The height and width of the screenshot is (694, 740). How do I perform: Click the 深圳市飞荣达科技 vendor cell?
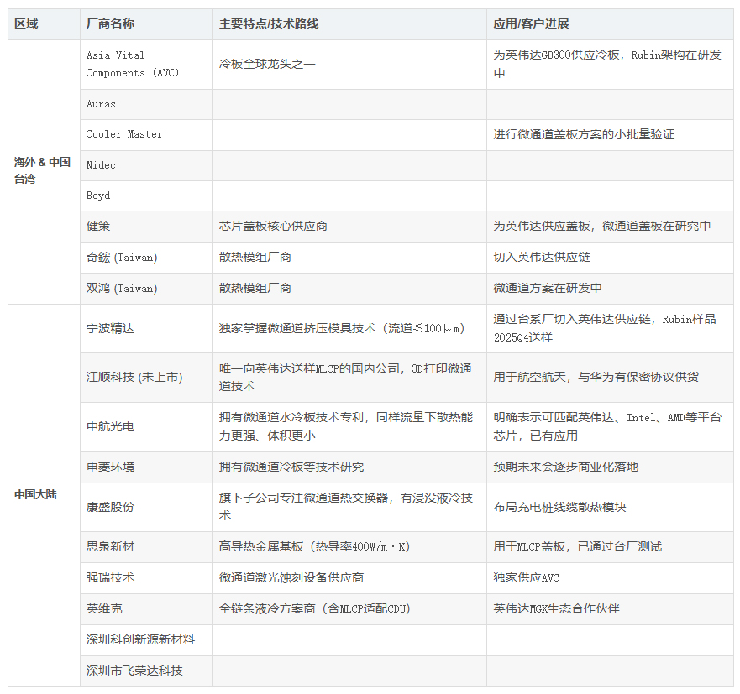tap(134, 671)
